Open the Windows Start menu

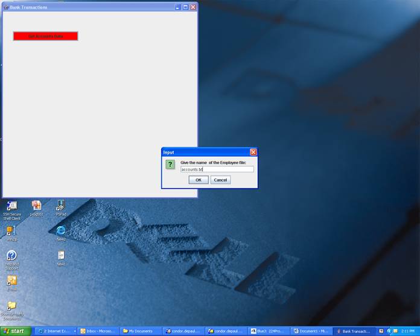[15, 331]
